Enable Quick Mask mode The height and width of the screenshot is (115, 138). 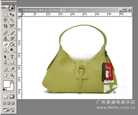click(x=12, y=97)
